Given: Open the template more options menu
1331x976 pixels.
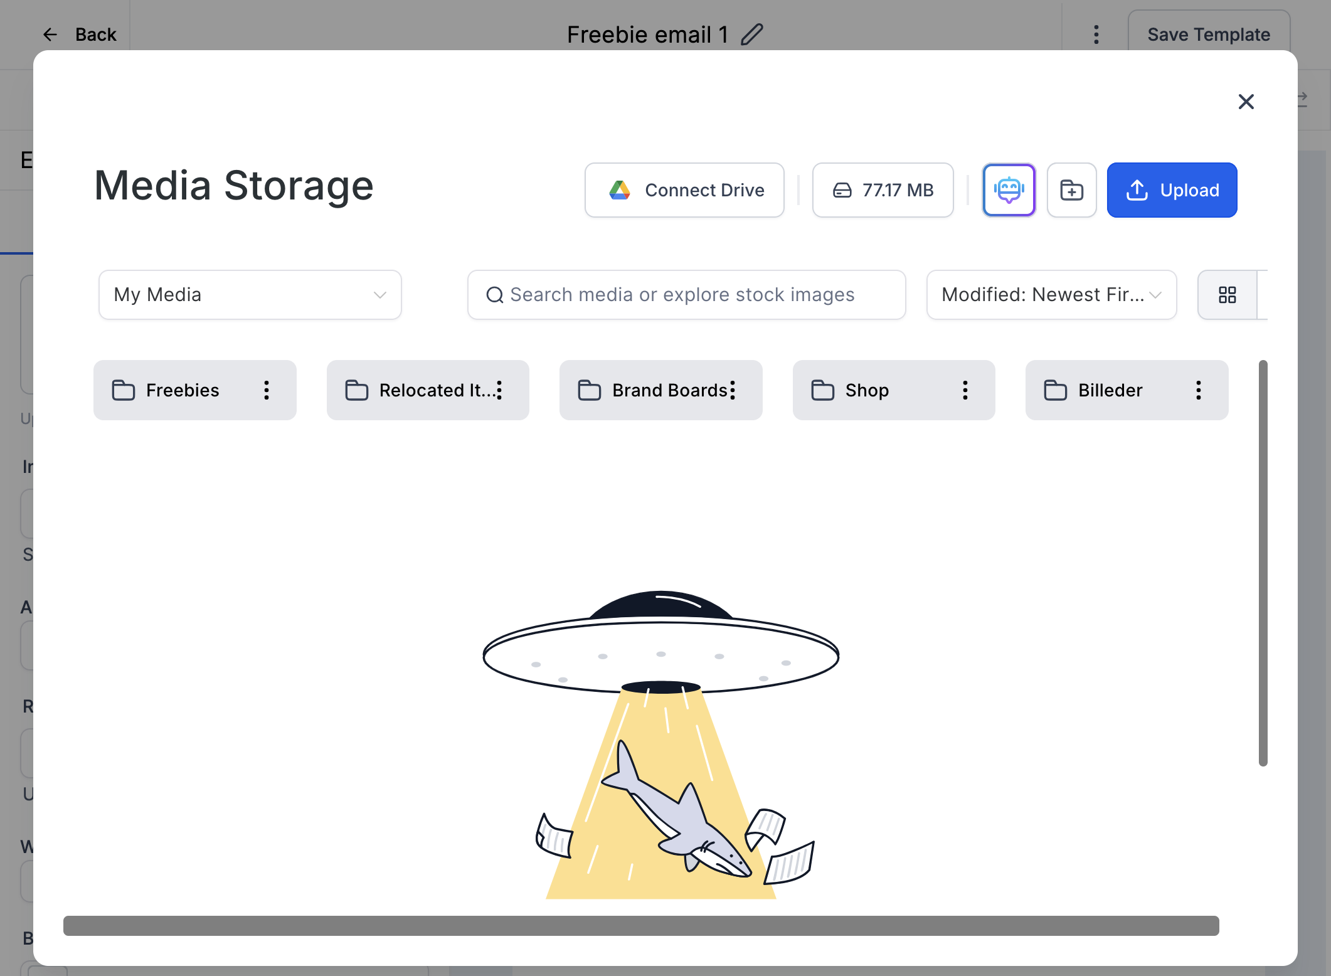Looking at the screenshot, I should (x=1096, y=34).
